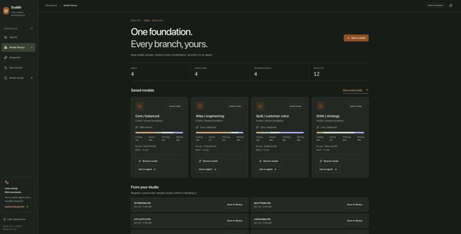Use Quill / customer voice in agent
Viewport: 461px width, 234px height.
click(268, 169)
